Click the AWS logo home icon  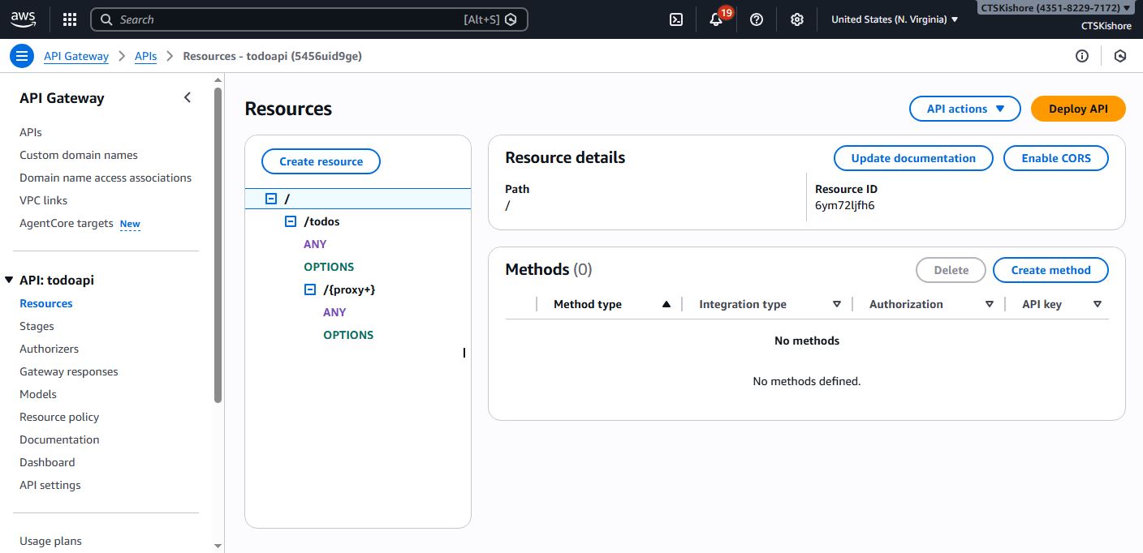tap(24, 19)
